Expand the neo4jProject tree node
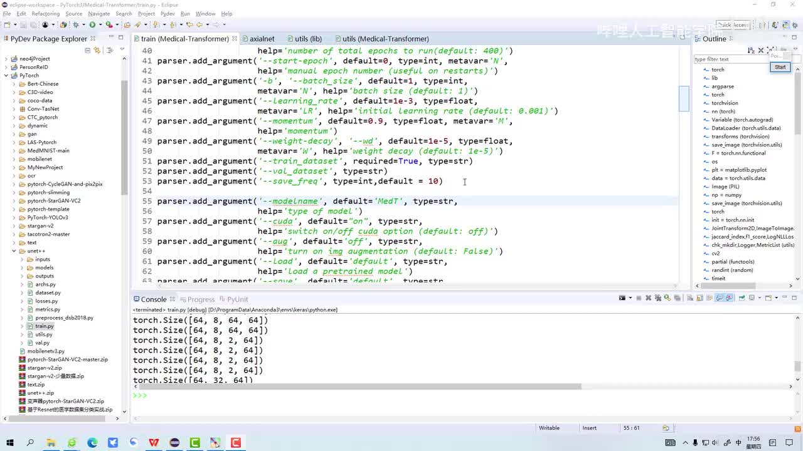This screenshot has height=451, width=803. coord(6,59)
